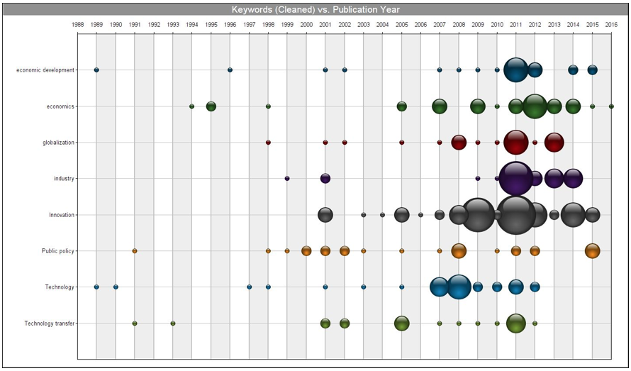
Task: Select the 'globalization' row label
Action: pos(58,143)
